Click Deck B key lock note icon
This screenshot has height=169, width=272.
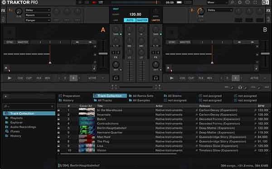(x=256, y=68)
